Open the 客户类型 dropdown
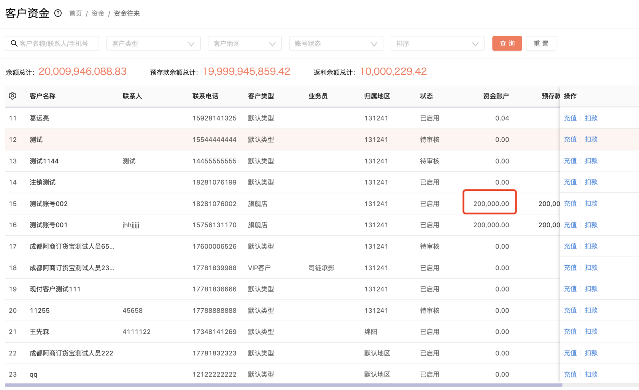This screenshot has height=390, width=639. click(x=154, y=43)
